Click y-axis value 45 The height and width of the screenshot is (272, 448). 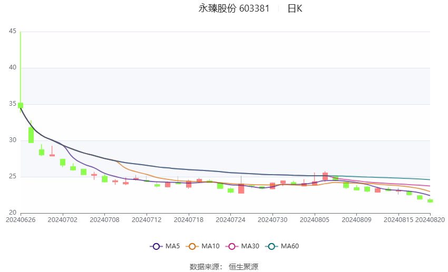tap(13, 31)
